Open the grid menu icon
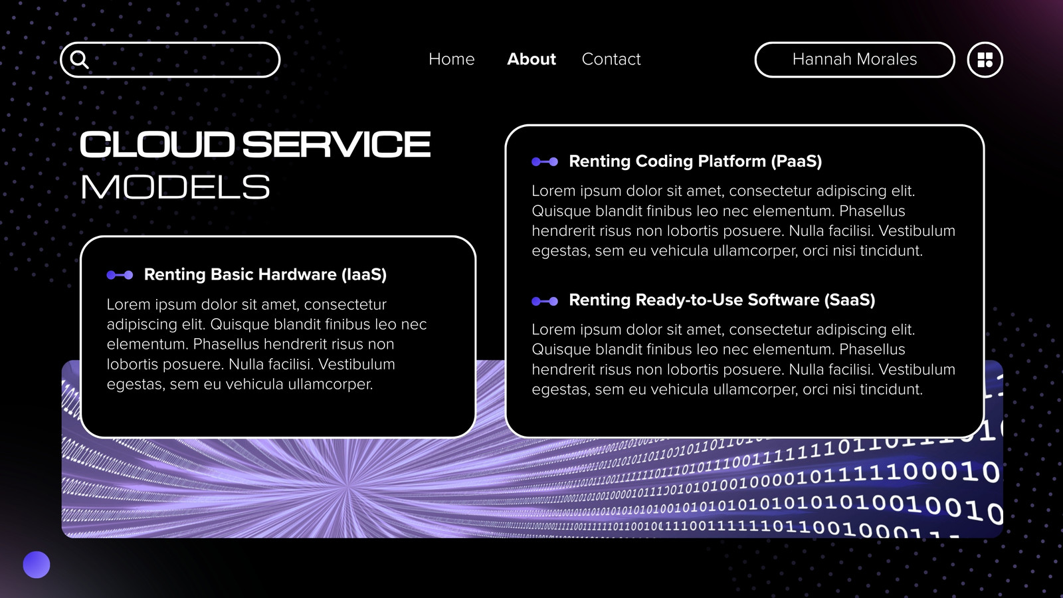 tap(985, 60)
